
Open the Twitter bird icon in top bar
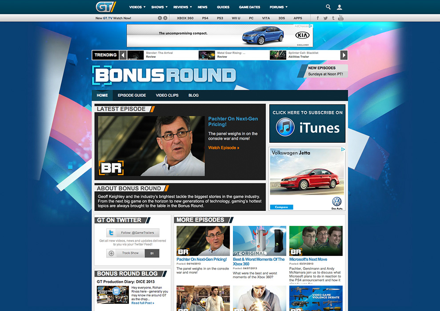click(x=325, y=18)
